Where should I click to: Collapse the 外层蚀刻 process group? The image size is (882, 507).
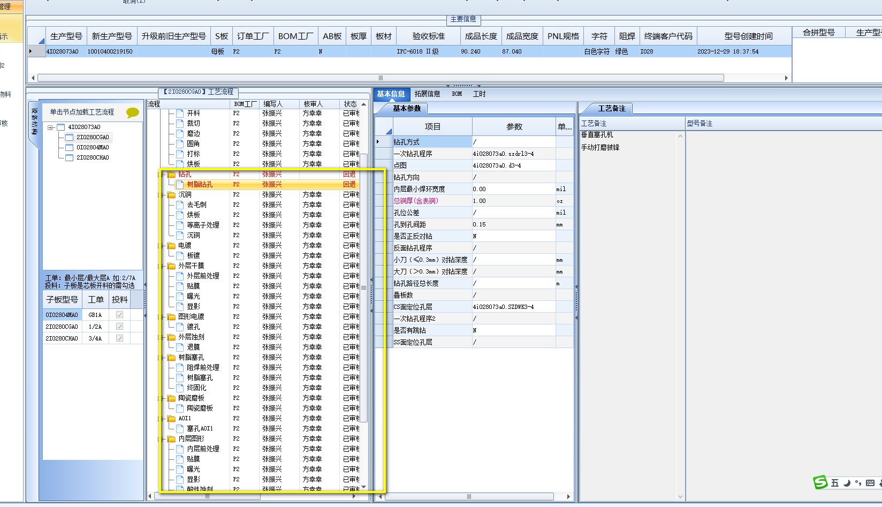(161, 337)
